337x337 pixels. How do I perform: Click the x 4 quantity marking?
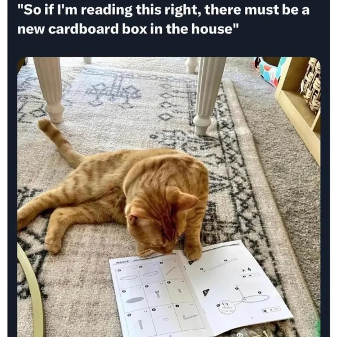tap(246, 269)
